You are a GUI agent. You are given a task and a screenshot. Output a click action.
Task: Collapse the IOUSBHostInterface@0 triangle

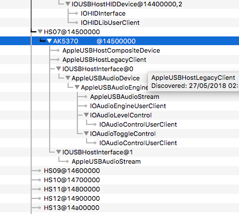coord(58,69)
